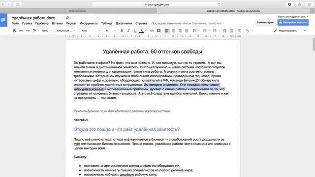Image resolution: width=315 pixels, height=177 pixels.
Task: Show all browser tabs
Action: 309,4
